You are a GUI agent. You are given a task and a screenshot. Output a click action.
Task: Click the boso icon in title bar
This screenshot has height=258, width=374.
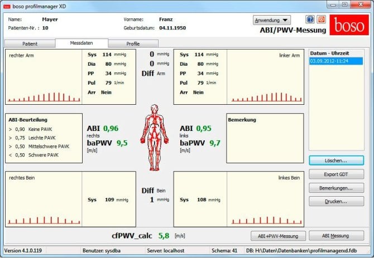[7, 5]
